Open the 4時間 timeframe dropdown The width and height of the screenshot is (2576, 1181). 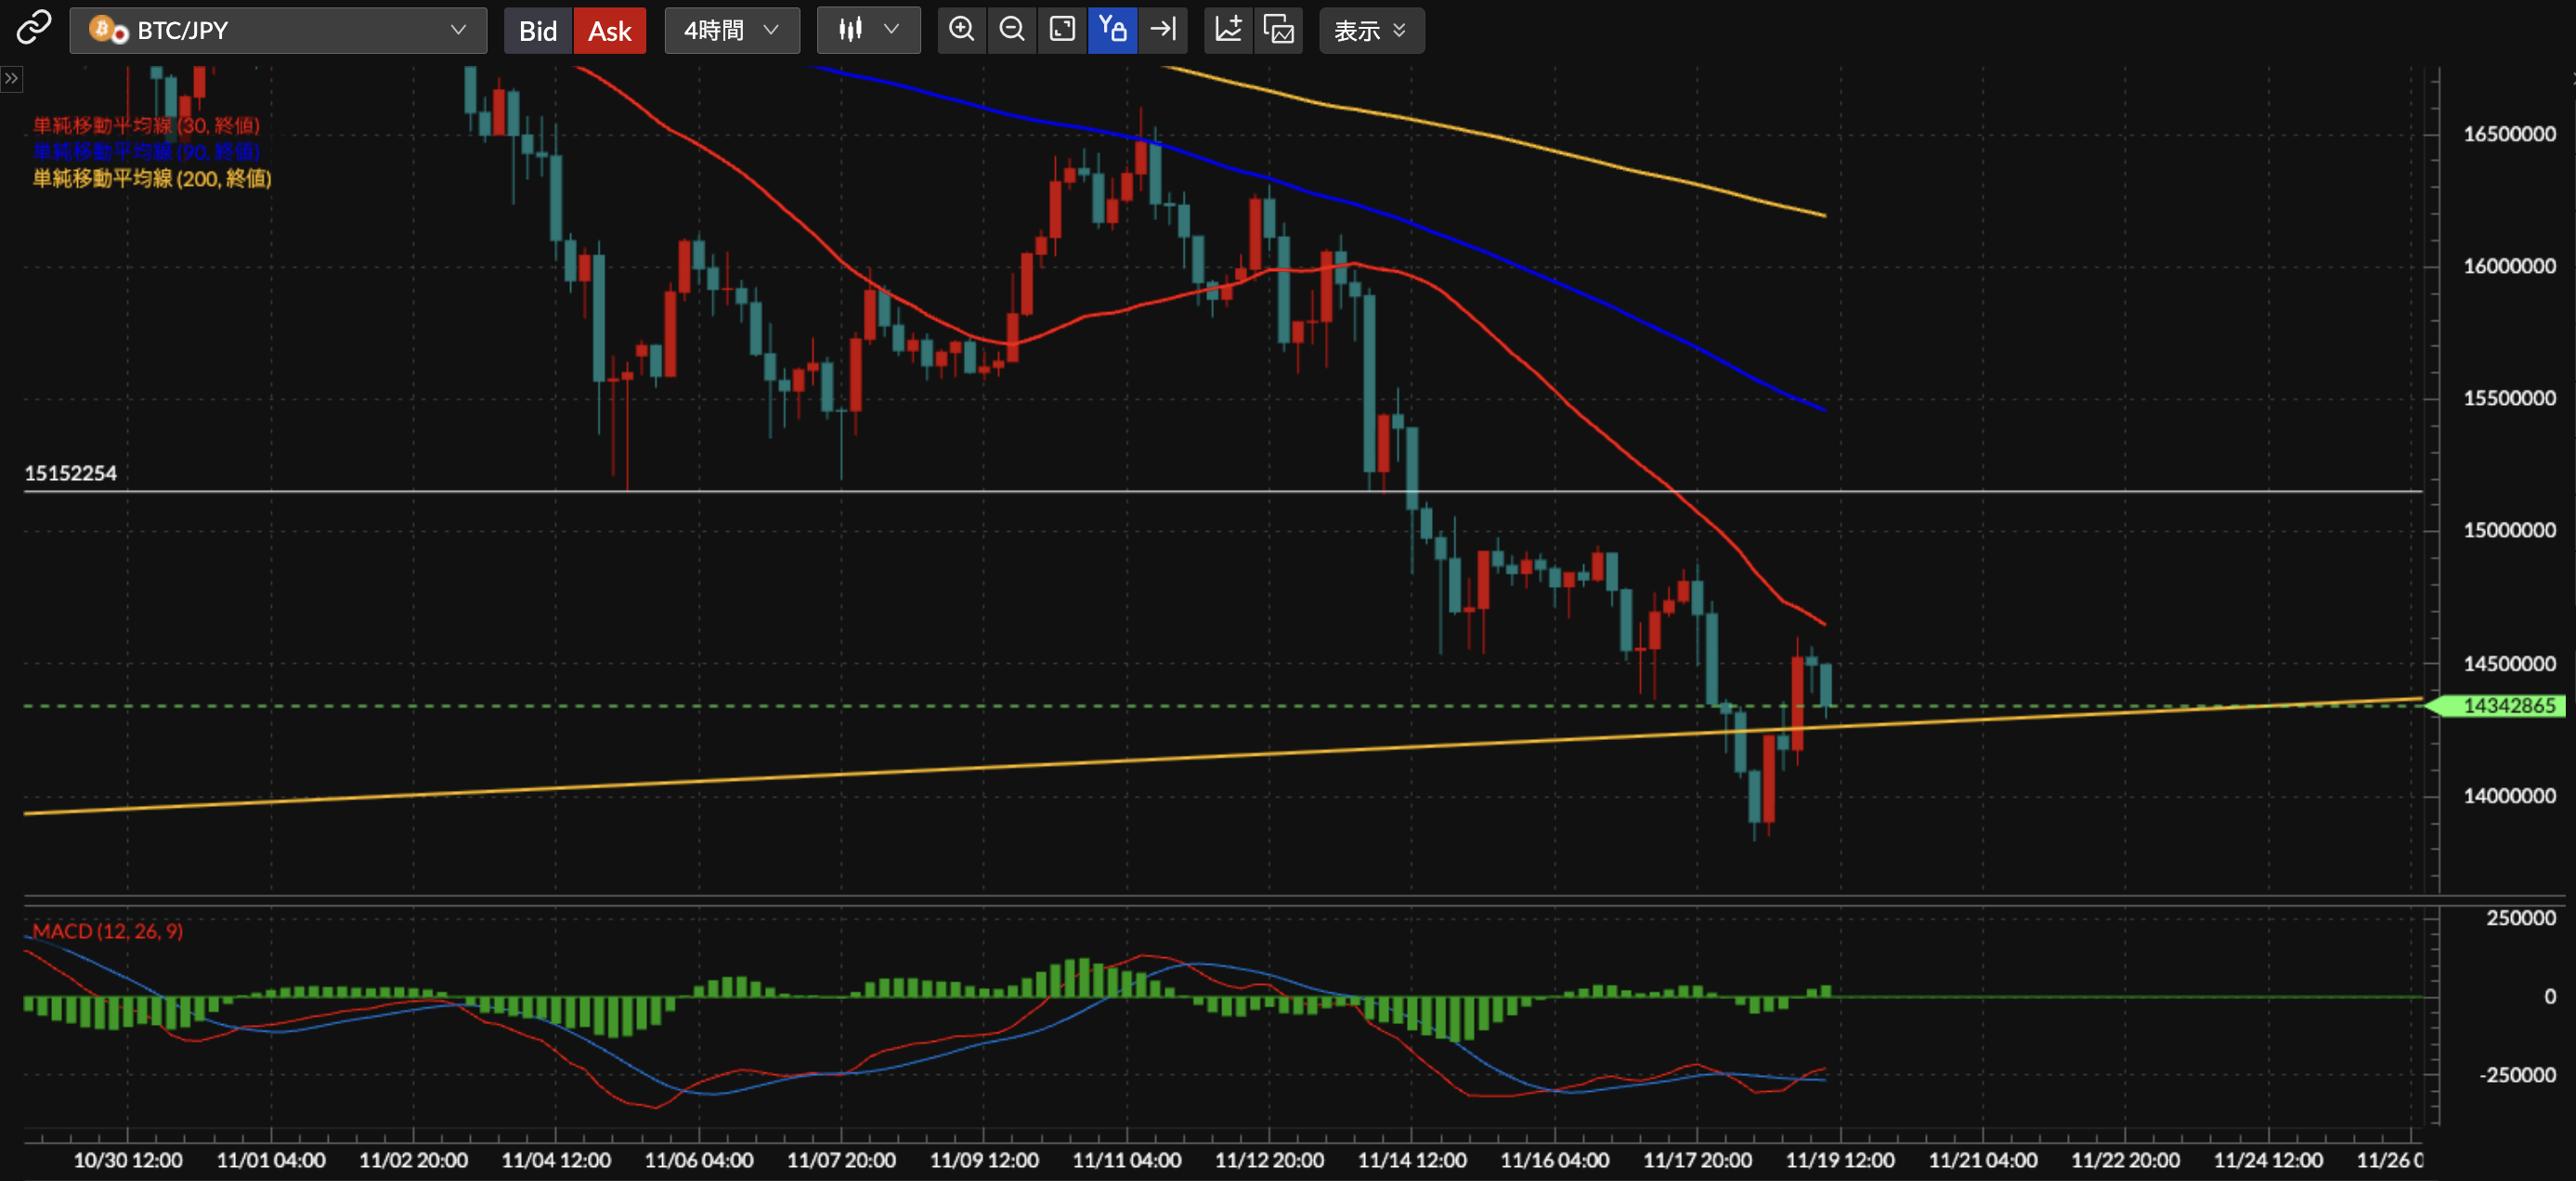731,31
